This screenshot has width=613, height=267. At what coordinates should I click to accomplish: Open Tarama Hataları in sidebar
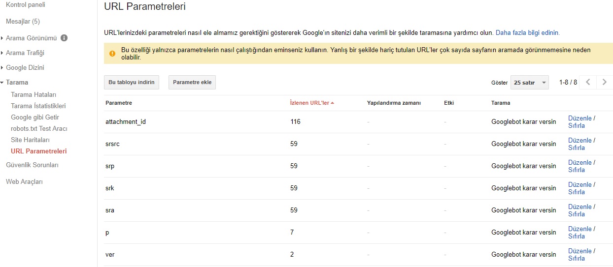pyautogui.click(x=34, y=94)
